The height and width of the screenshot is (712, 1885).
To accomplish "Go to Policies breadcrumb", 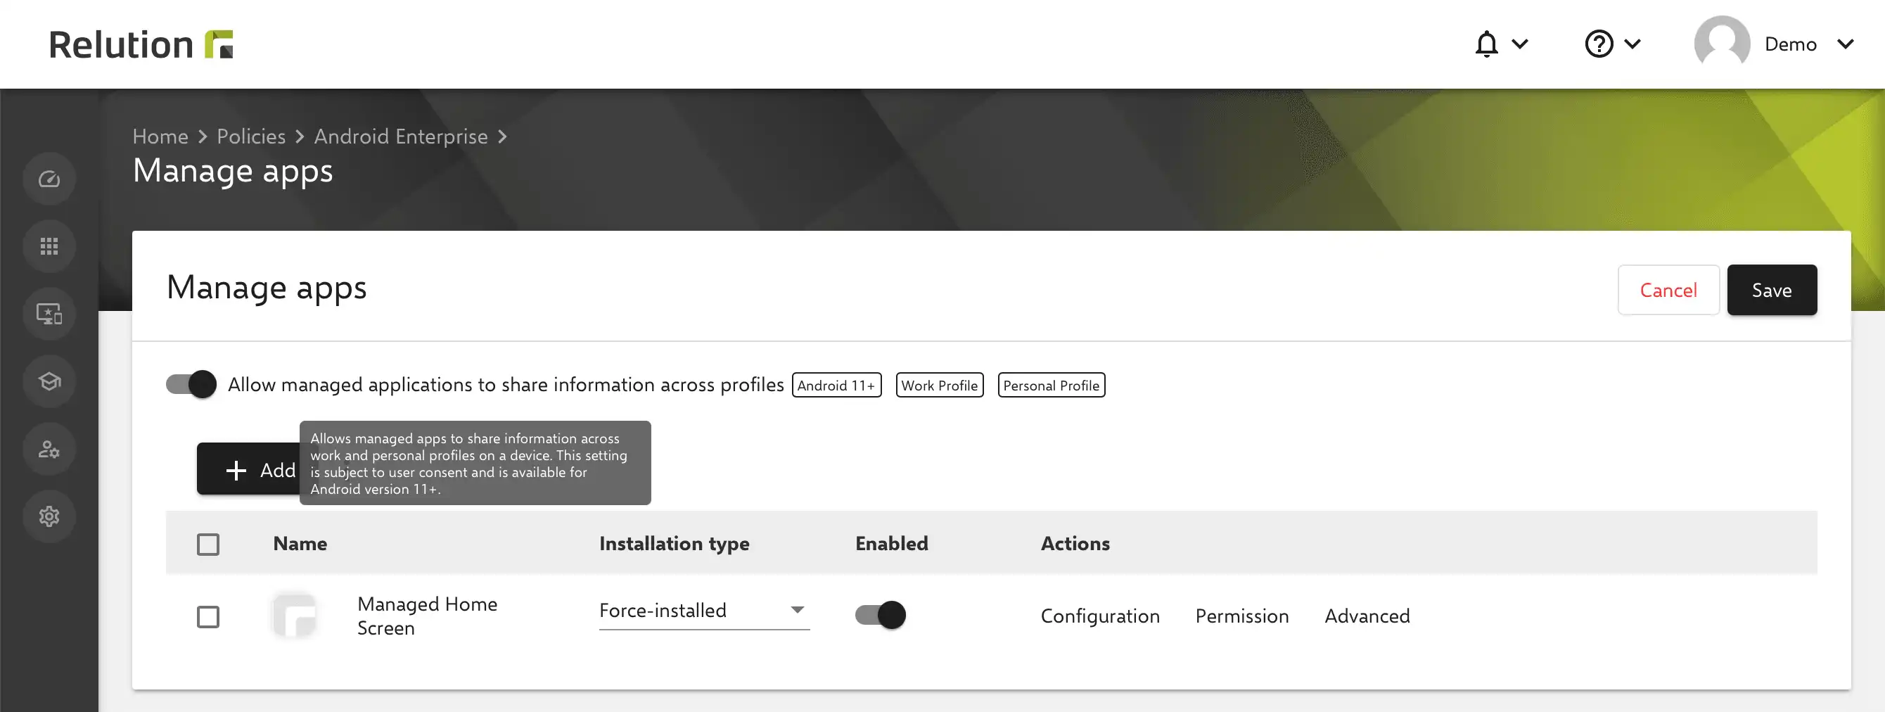I will click(x=251, y=136).
